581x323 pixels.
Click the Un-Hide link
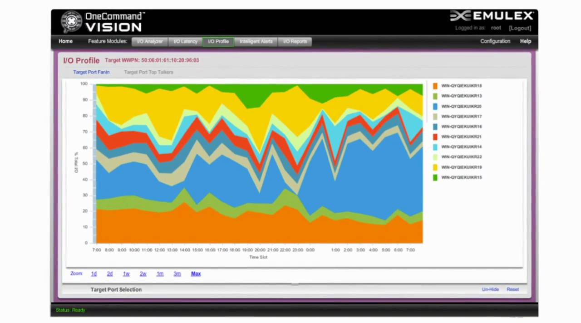[x=490, y=289]
